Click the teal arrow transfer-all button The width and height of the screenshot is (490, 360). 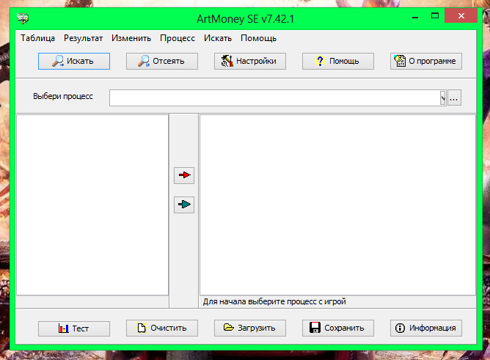click(184, 205)
